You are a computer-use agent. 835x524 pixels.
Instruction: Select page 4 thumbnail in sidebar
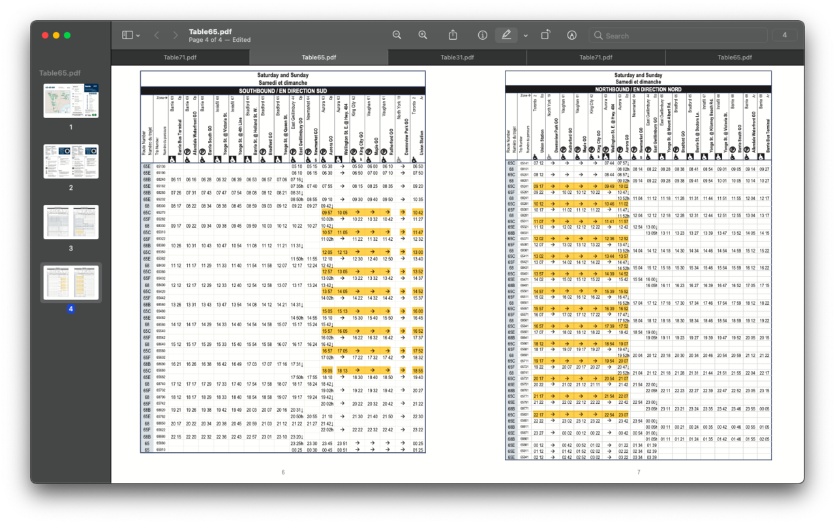coord(71,283)
